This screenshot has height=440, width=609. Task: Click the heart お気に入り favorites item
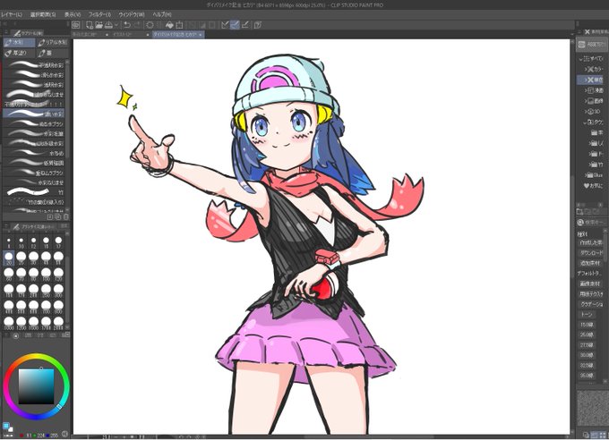593,186
